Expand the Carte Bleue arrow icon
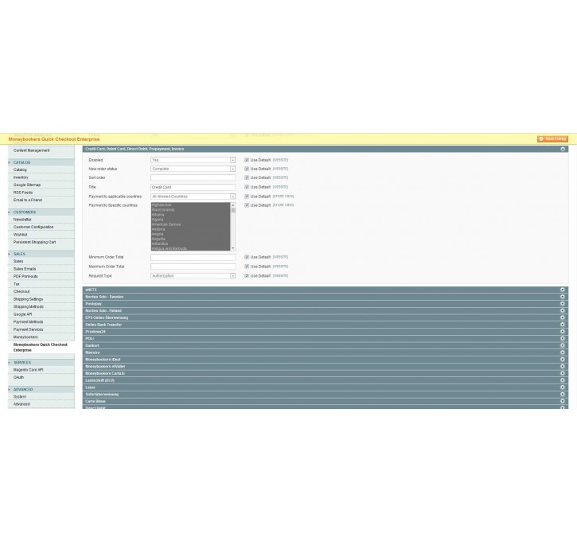The height and width of the screenshot is (541, 577). click(563, 401)
